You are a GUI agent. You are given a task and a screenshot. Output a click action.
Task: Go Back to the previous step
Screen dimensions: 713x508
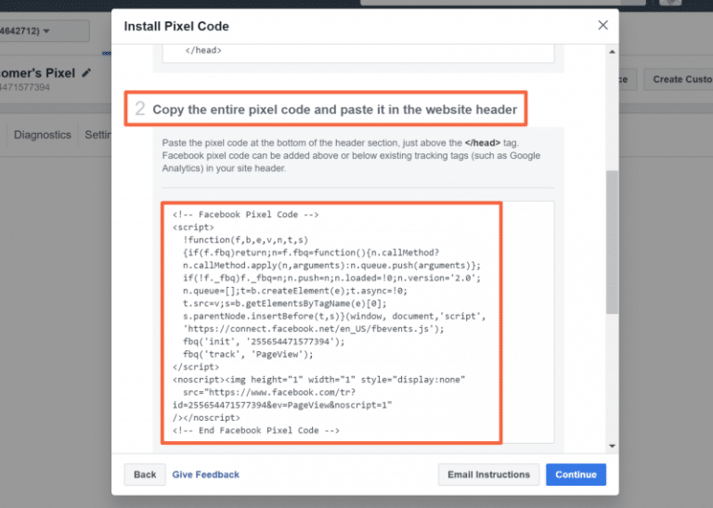(145, 475)
